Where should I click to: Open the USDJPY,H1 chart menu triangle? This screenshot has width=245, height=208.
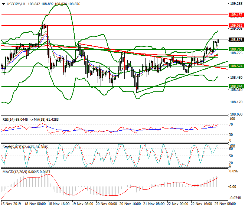click(4, 4)
